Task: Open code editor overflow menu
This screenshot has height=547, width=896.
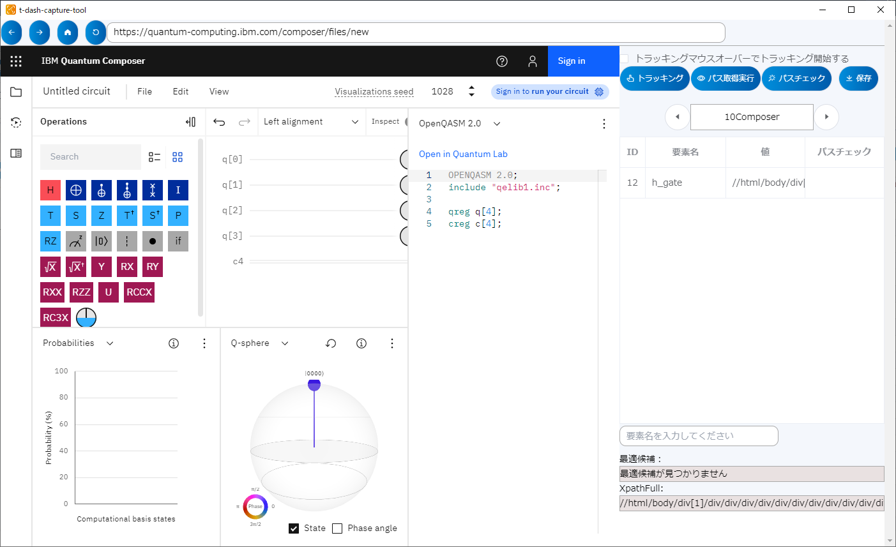Action: pos(604,124)
